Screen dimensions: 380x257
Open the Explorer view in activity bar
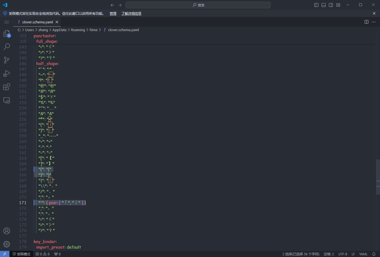7,34
